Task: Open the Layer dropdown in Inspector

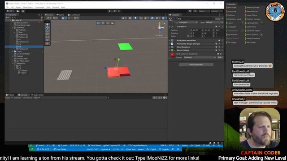Action: (214, 22)
